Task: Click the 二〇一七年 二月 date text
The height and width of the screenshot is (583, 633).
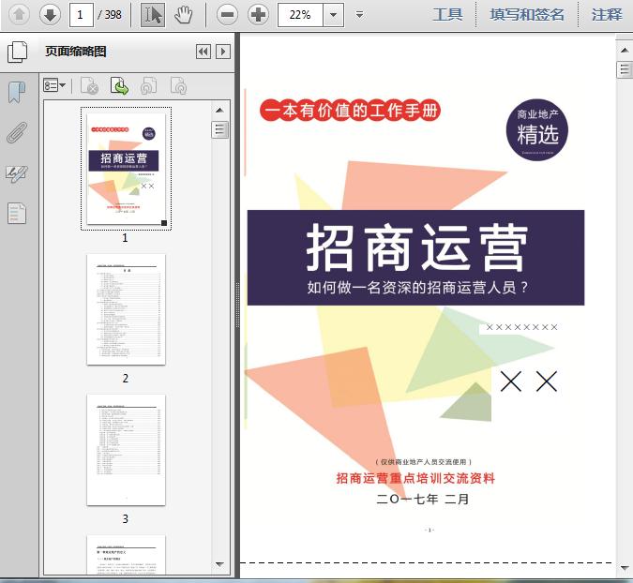Action: pos(423,499)
